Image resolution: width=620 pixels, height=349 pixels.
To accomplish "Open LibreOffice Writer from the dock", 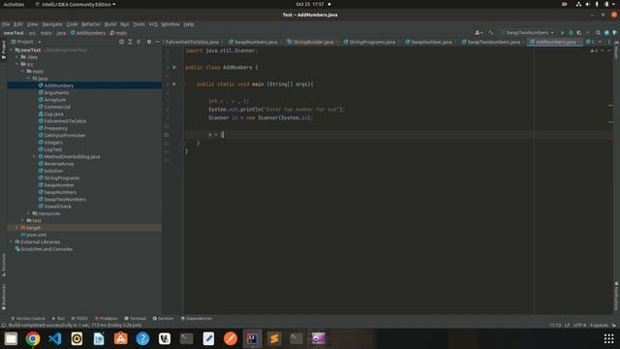I will (99, 338).
